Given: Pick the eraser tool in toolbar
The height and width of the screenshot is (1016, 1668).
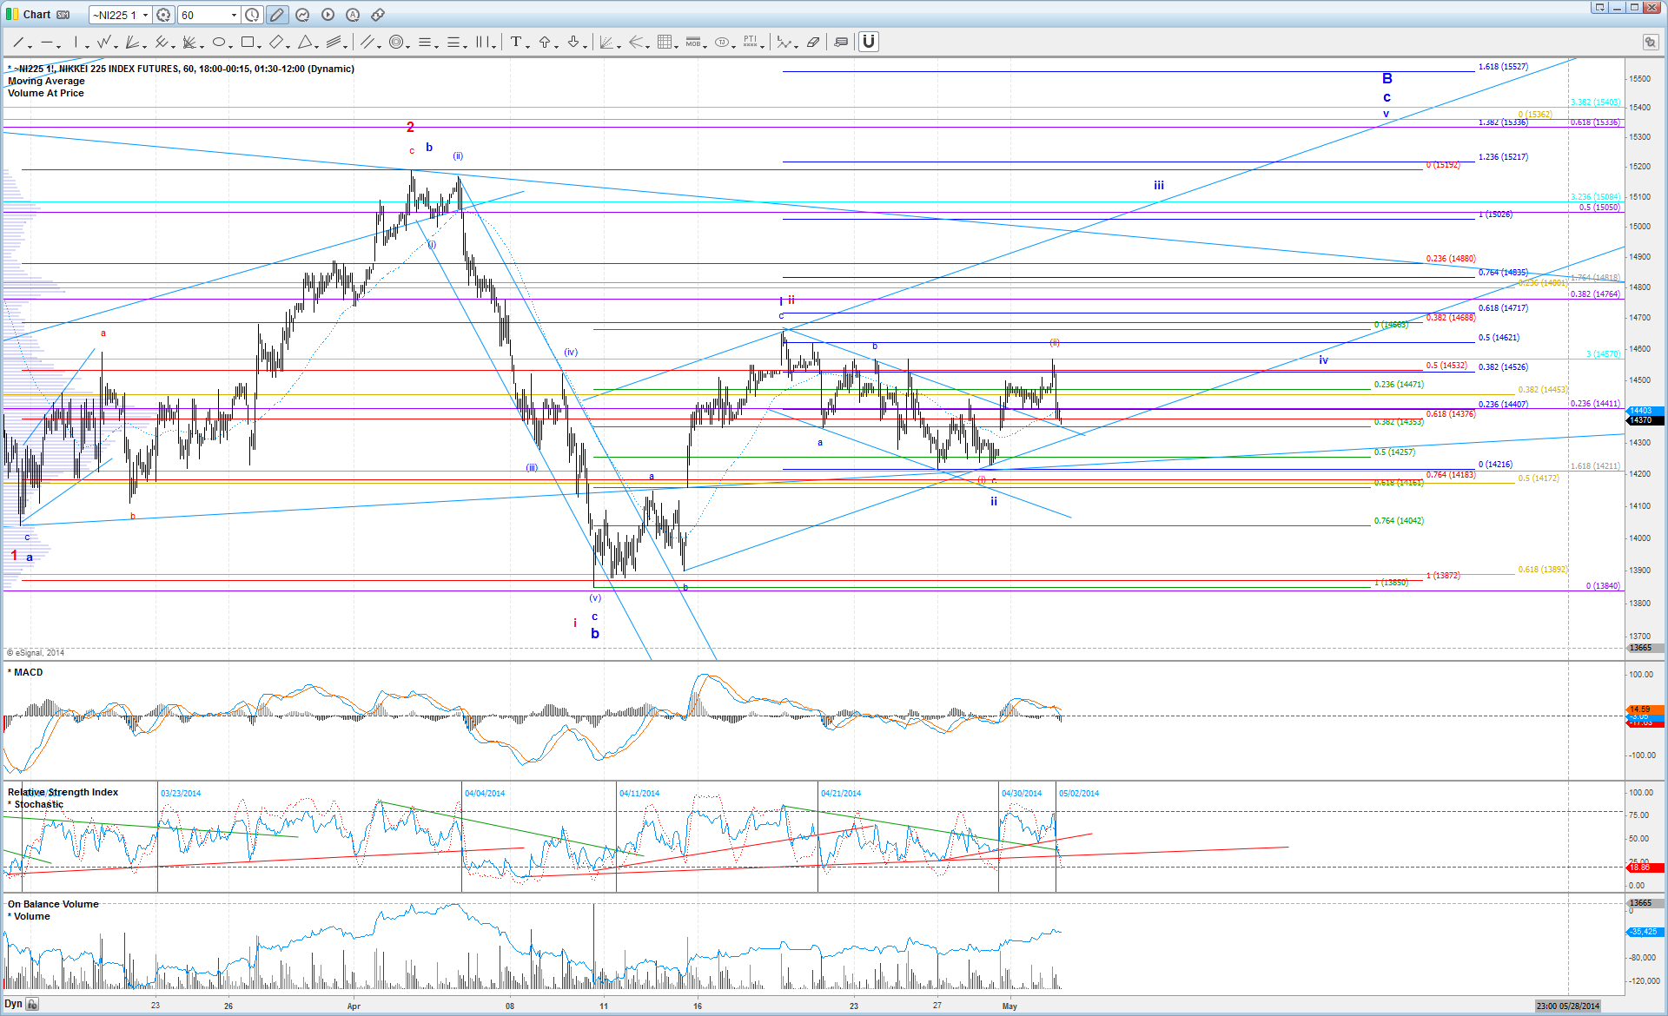Looking at the screenshot, I should (812, 42).
